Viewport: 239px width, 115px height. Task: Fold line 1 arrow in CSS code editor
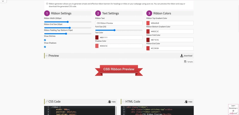coord(50,107)
